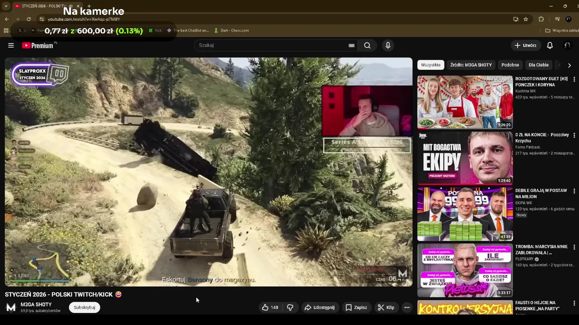Click the magnifier search button

pyautogui.click(x=367, y=45)
